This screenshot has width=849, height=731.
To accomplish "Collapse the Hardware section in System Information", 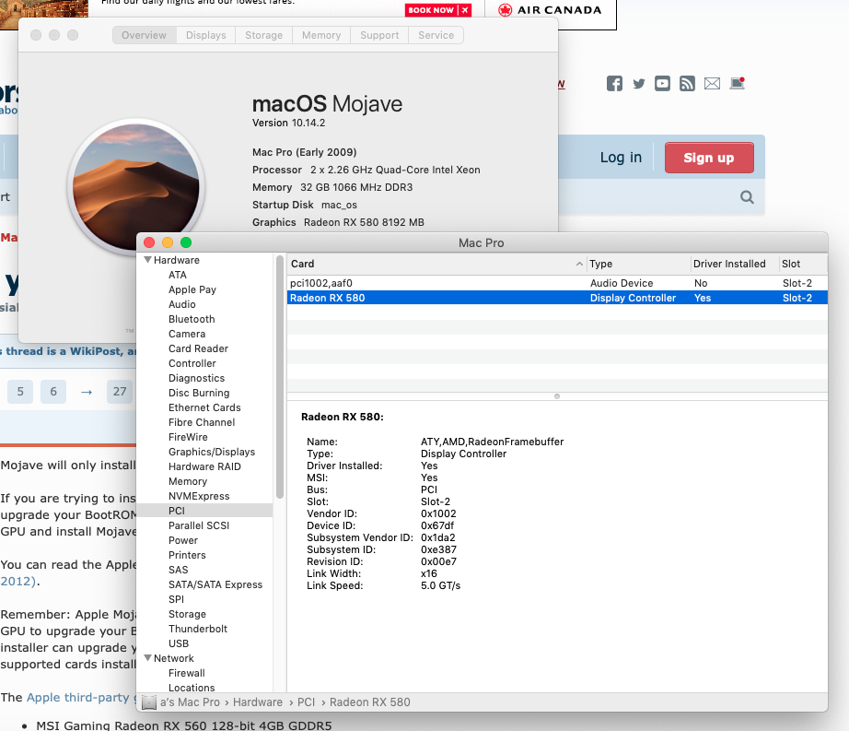I will tap(147, 260).
